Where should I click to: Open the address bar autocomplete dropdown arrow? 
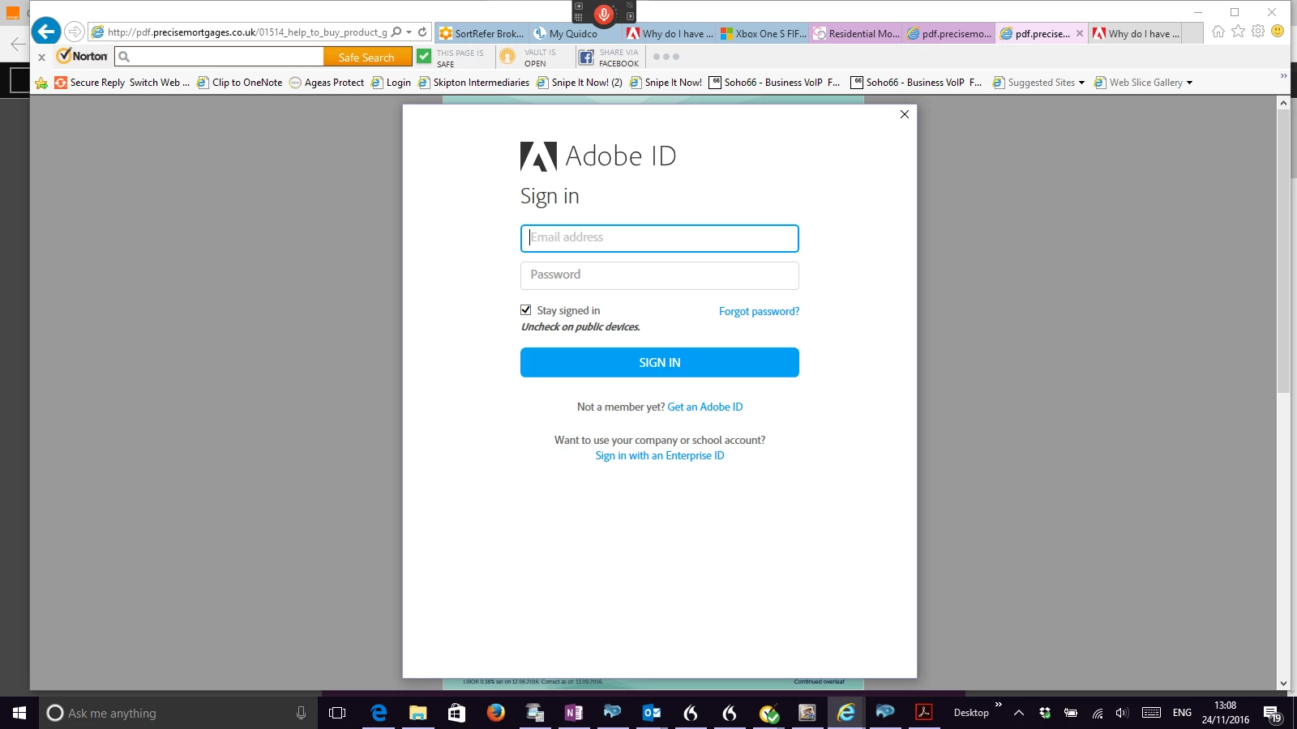tap(409, 32)
